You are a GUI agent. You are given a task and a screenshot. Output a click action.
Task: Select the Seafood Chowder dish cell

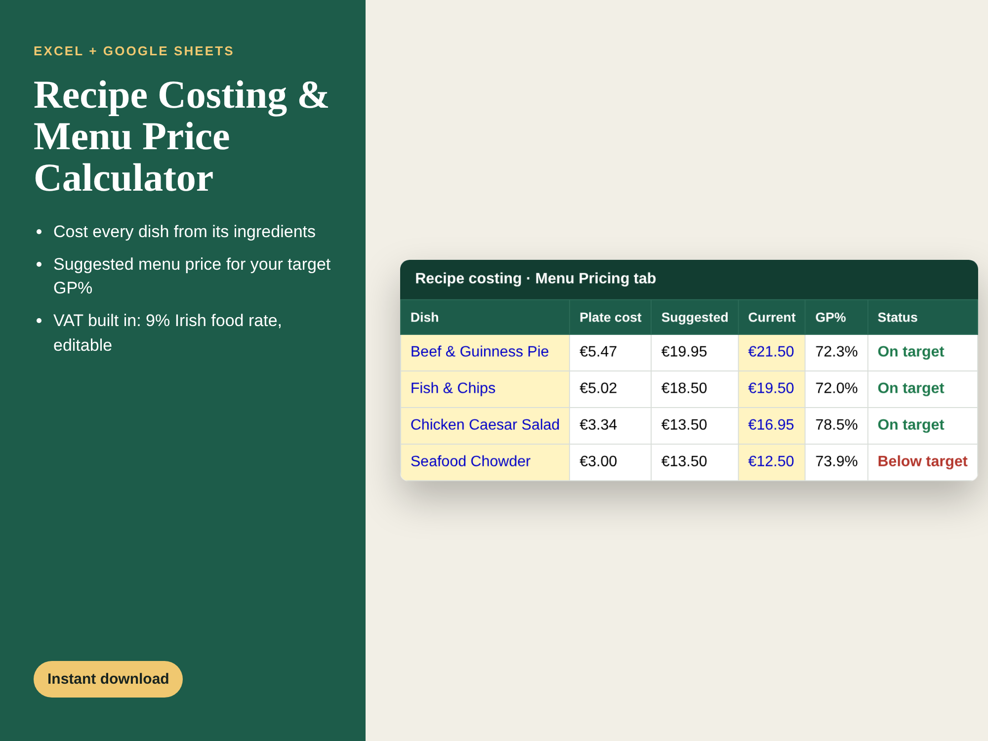pos(485,462)
